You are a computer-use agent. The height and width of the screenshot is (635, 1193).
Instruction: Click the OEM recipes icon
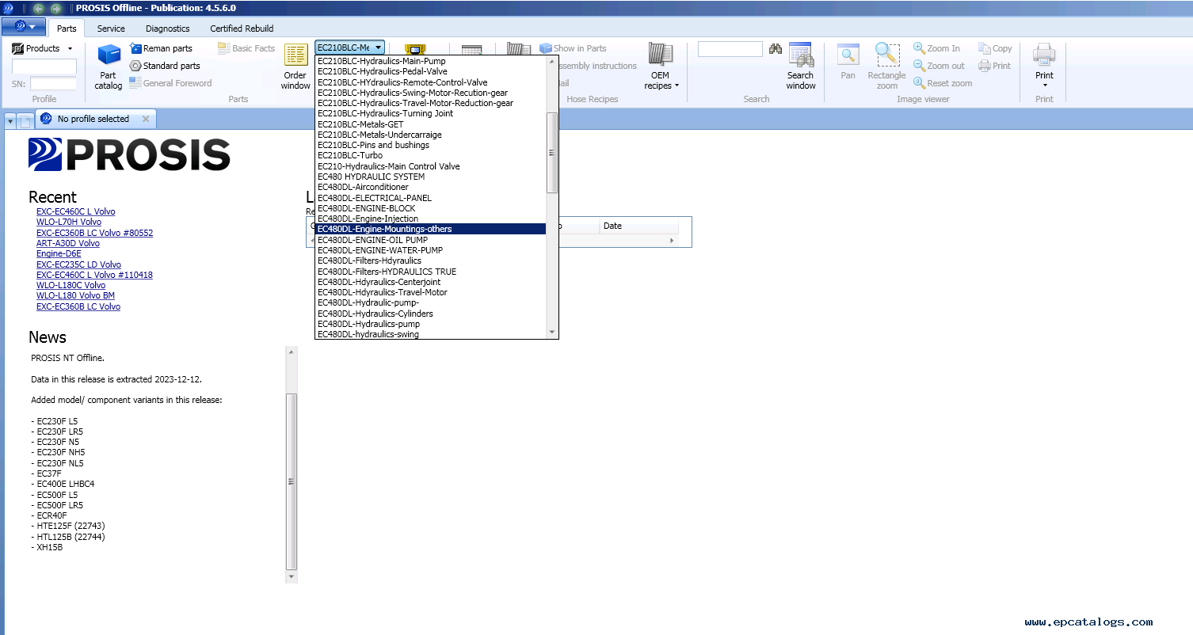pyautogui.click(x=661, y=55)
